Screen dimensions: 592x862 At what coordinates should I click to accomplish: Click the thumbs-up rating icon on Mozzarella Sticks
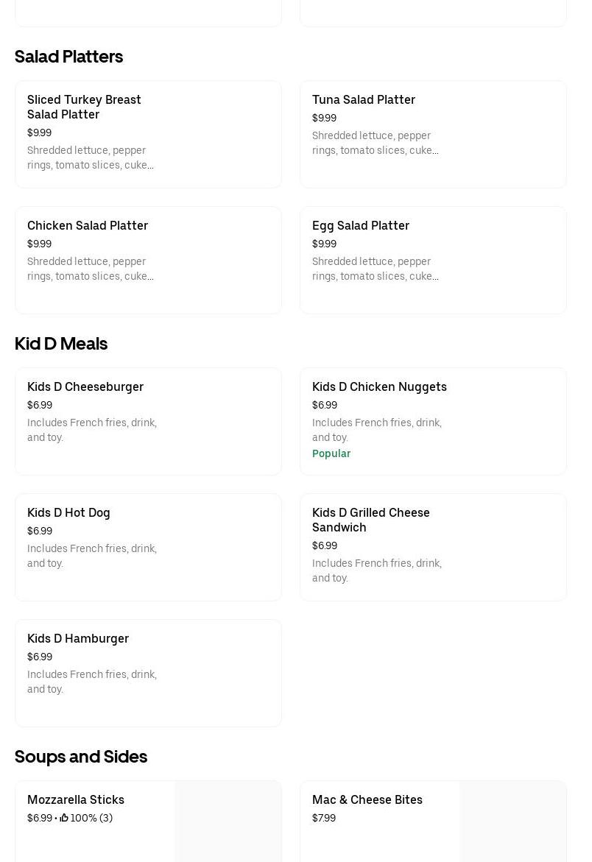[x=64, y=818]
